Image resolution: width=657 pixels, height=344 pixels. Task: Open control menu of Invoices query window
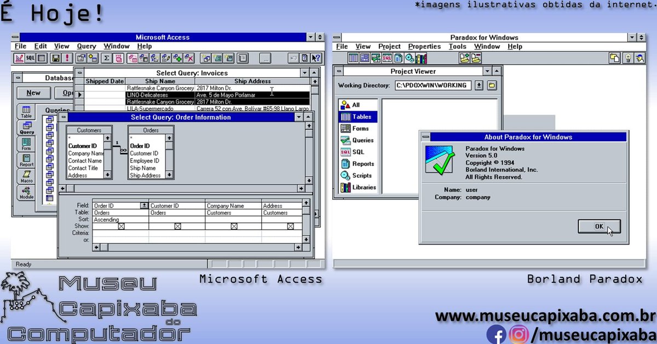tap(79, 73)
